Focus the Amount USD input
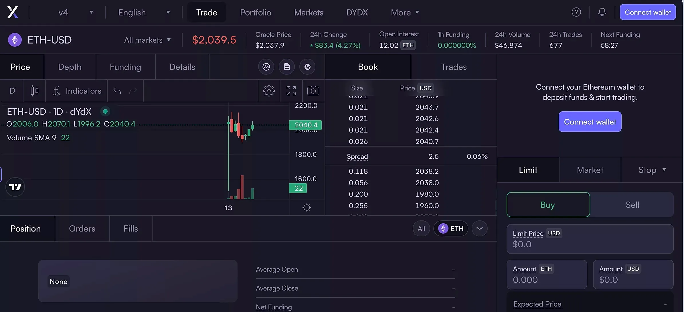The width and height of the screenshot is (684, 312). point(633,275)
